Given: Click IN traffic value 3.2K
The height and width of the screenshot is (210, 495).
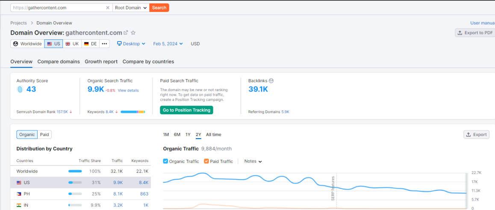Looking at the screenshot, I should [x=118, y=205].
